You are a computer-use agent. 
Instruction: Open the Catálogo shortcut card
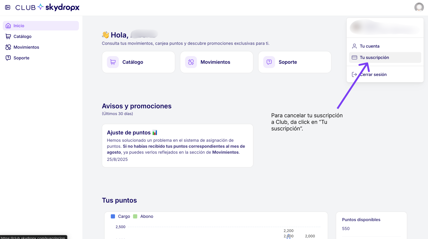coord(138,62)
